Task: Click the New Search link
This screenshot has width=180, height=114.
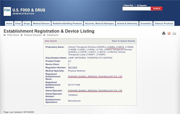Action: coord(51,41)
